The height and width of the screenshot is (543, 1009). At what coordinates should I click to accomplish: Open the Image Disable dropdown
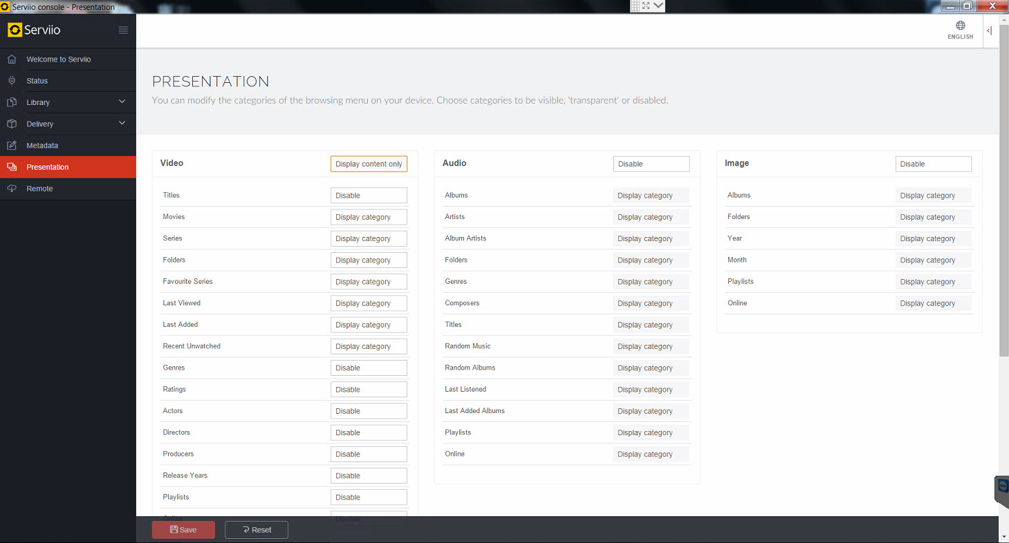point(933,164)
